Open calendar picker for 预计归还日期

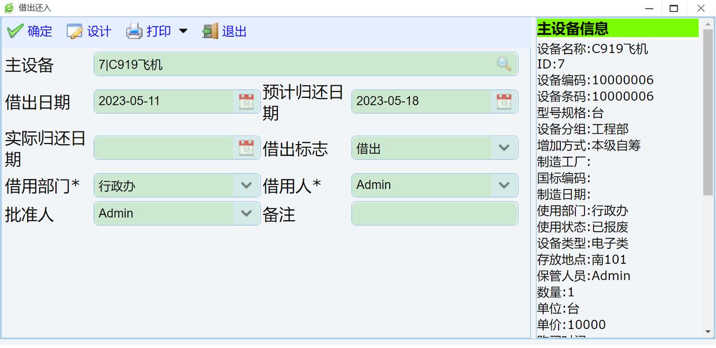coord(504,101)
